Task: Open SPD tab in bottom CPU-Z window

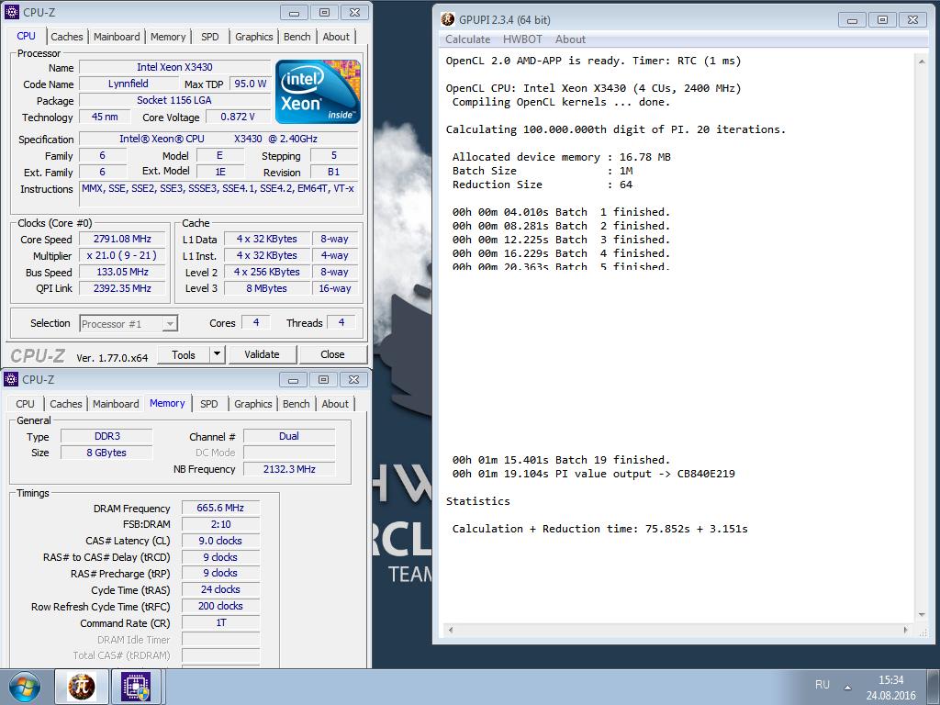Action: (x=208, y=404)
